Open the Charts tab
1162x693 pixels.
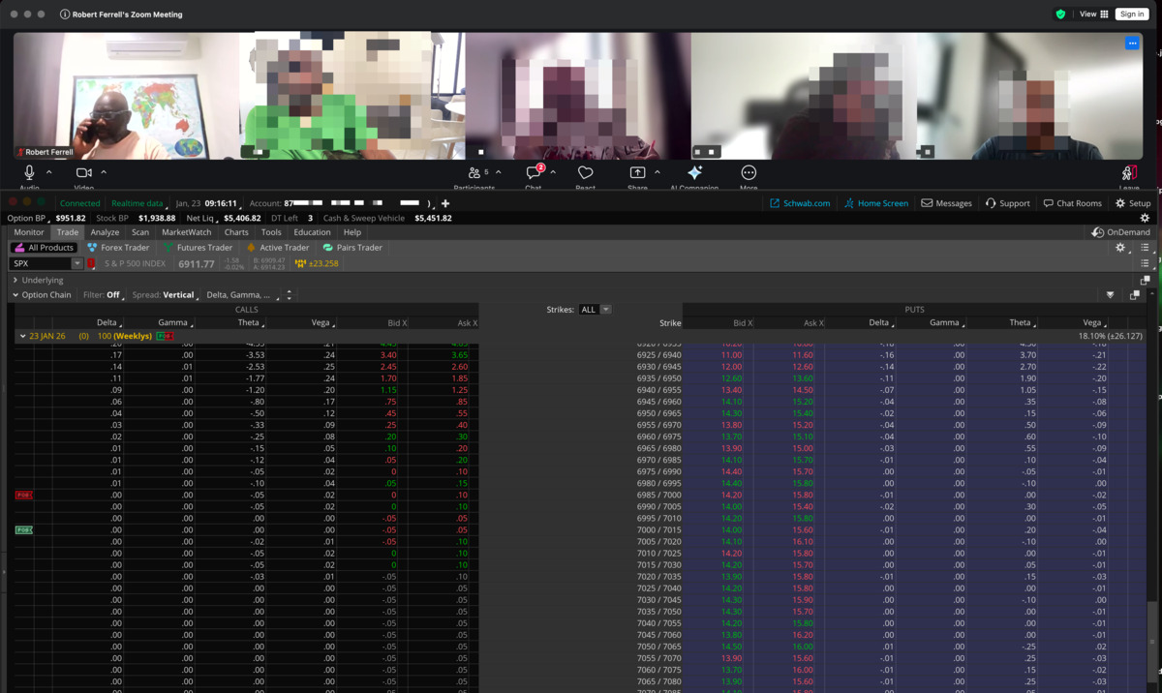pos(236,232)
